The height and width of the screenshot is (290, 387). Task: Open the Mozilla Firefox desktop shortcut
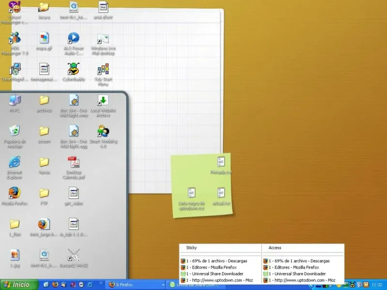click(x=15, y=193)
